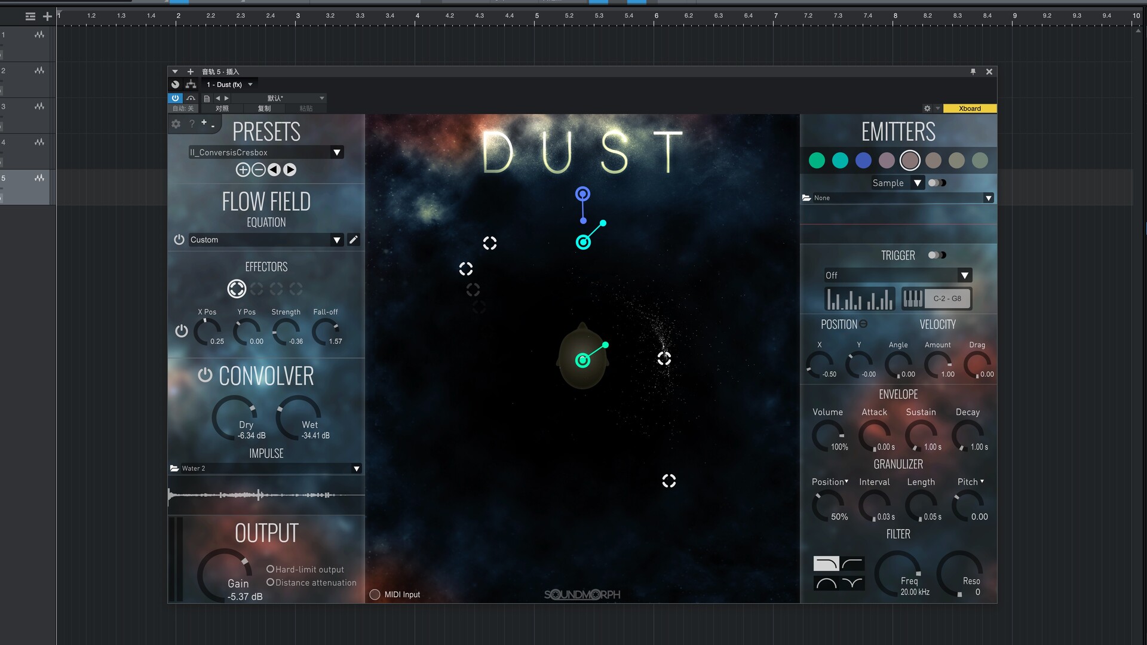This screenshot has width=1147, height=645.
Task: Toggle the Trigger on/off switch
Action: 937,255
